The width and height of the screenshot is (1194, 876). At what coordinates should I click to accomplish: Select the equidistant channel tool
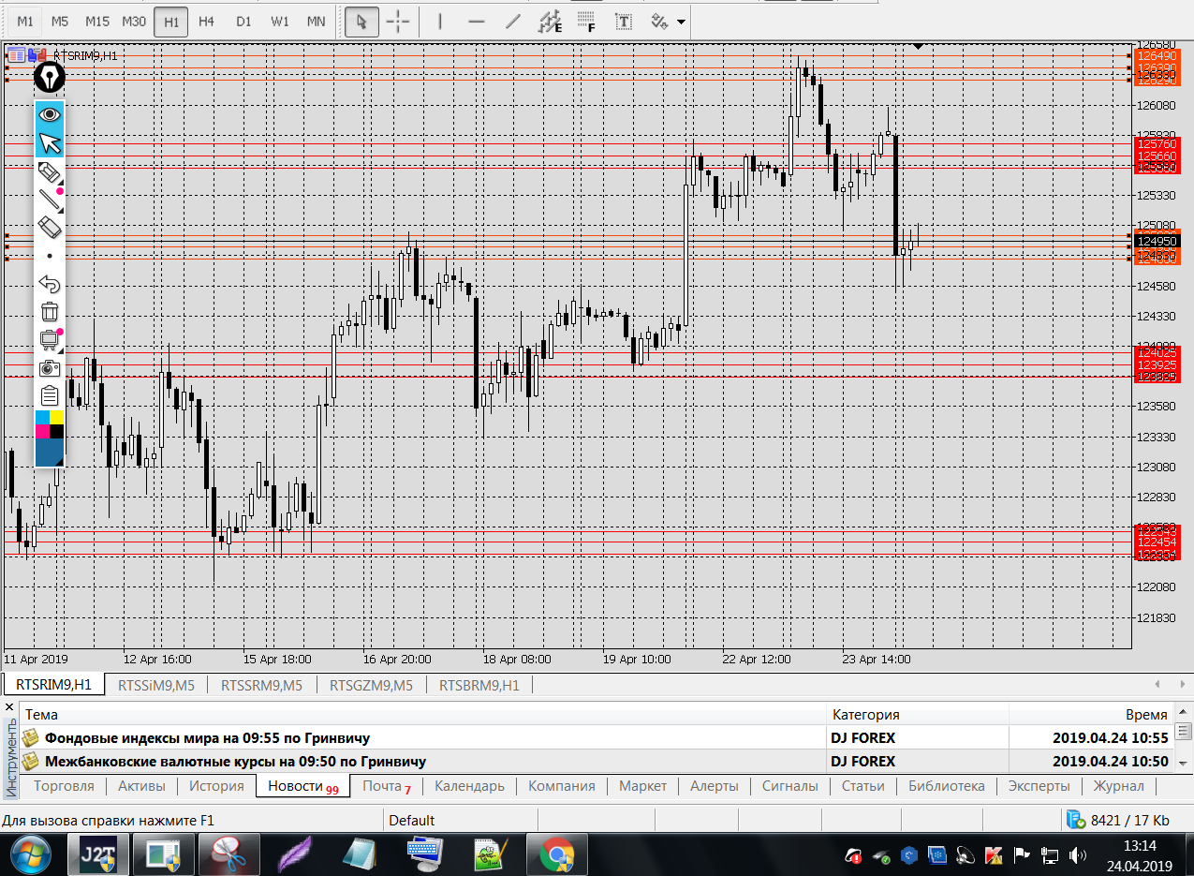click(x=551, y=21)
